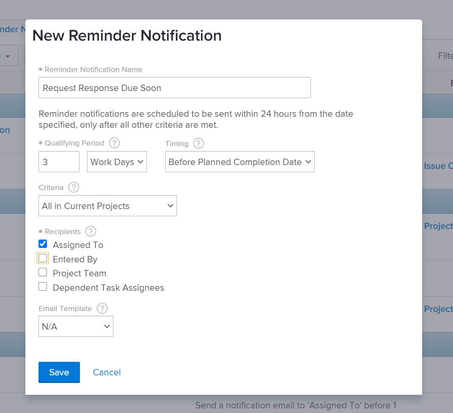Uncheck the Assigned To recipient

[x=43, y=244]
